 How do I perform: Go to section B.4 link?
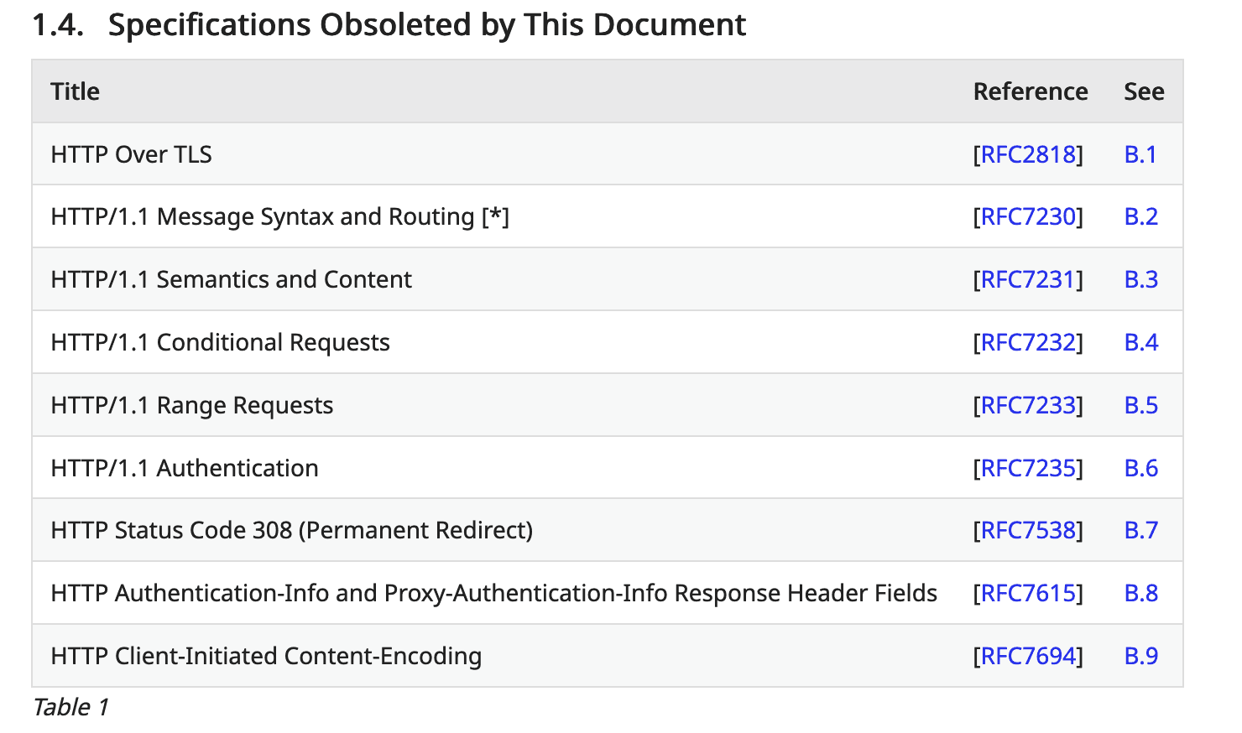coord(1140,342)
